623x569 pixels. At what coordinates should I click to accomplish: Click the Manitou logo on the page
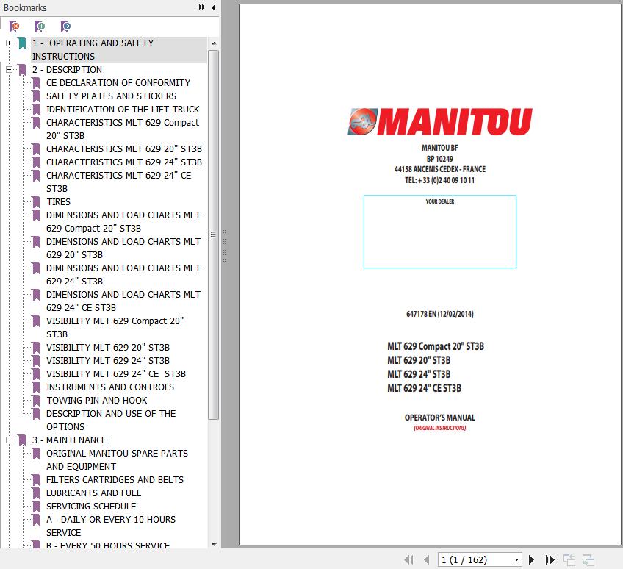[x=440, y=122]
